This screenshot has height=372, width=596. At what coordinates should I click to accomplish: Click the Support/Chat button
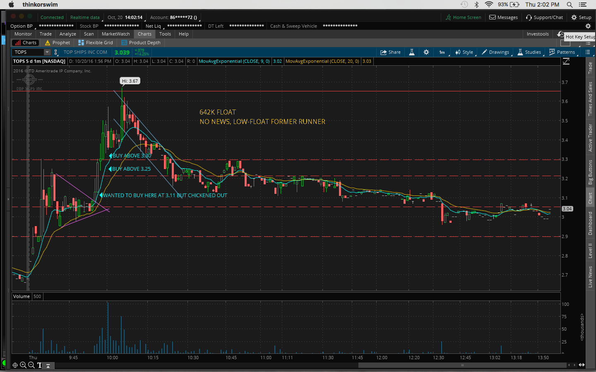click(x=544, y=17)
